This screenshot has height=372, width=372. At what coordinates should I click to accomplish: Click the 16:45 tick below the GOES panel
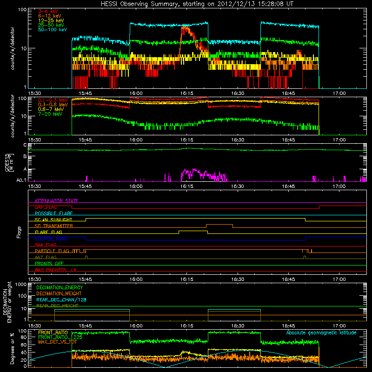click(288, 186)
